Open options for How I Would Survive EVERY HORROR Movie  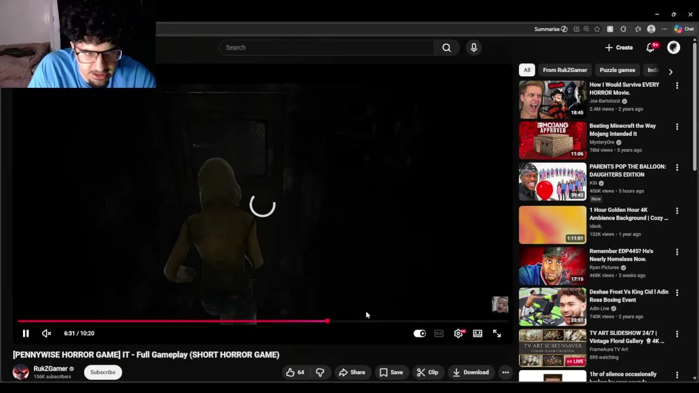click(x=677, y=86)
